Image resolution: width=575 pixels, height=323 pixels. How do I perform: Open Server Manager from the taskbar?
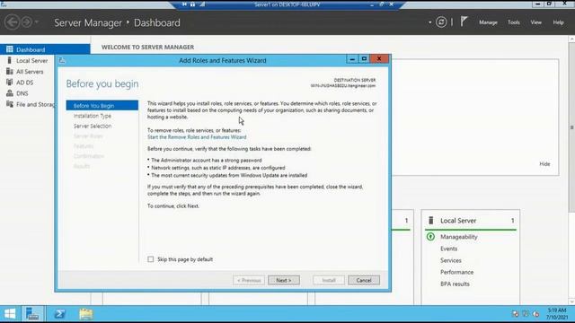coord(32,314)
